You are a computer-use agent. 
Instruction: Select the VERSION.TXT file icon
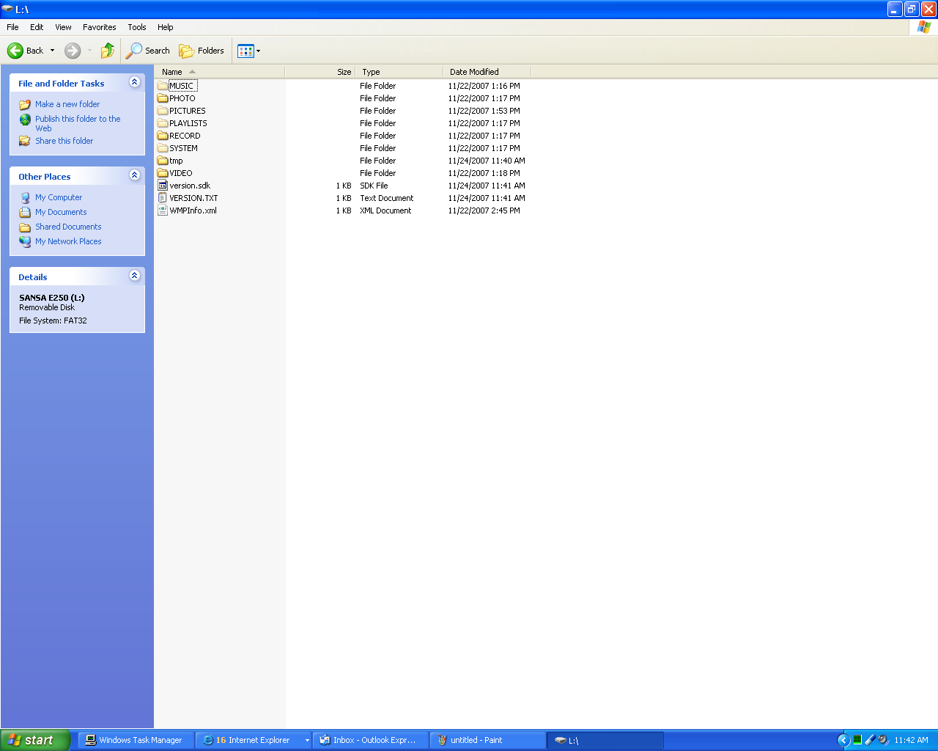[x=163, y=198]
